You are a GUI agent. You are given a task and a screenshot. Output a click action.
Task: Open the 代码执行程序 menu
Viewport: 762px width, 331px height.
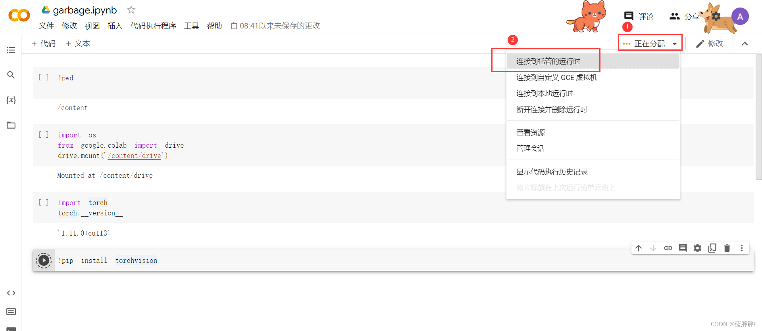[x=153, y=26]
